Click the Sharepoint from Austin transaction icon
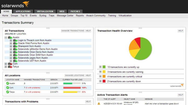Viewport: 188px width, 105px height. tap(15, 46)
